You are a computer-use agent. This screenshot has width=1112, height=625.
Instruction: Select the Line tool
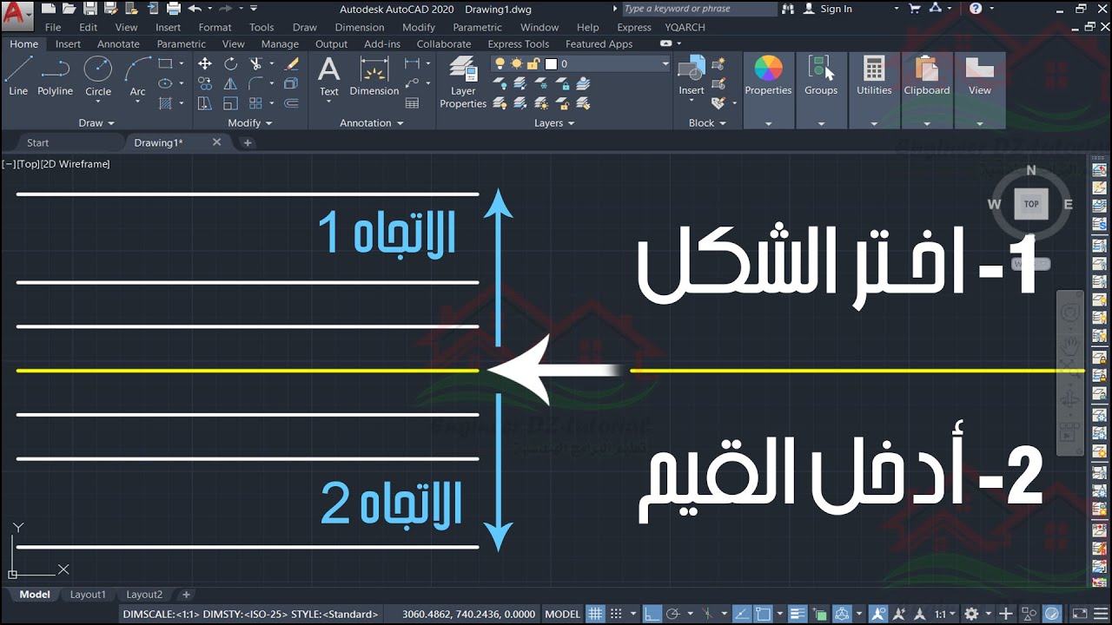click(x=18, y=76)
